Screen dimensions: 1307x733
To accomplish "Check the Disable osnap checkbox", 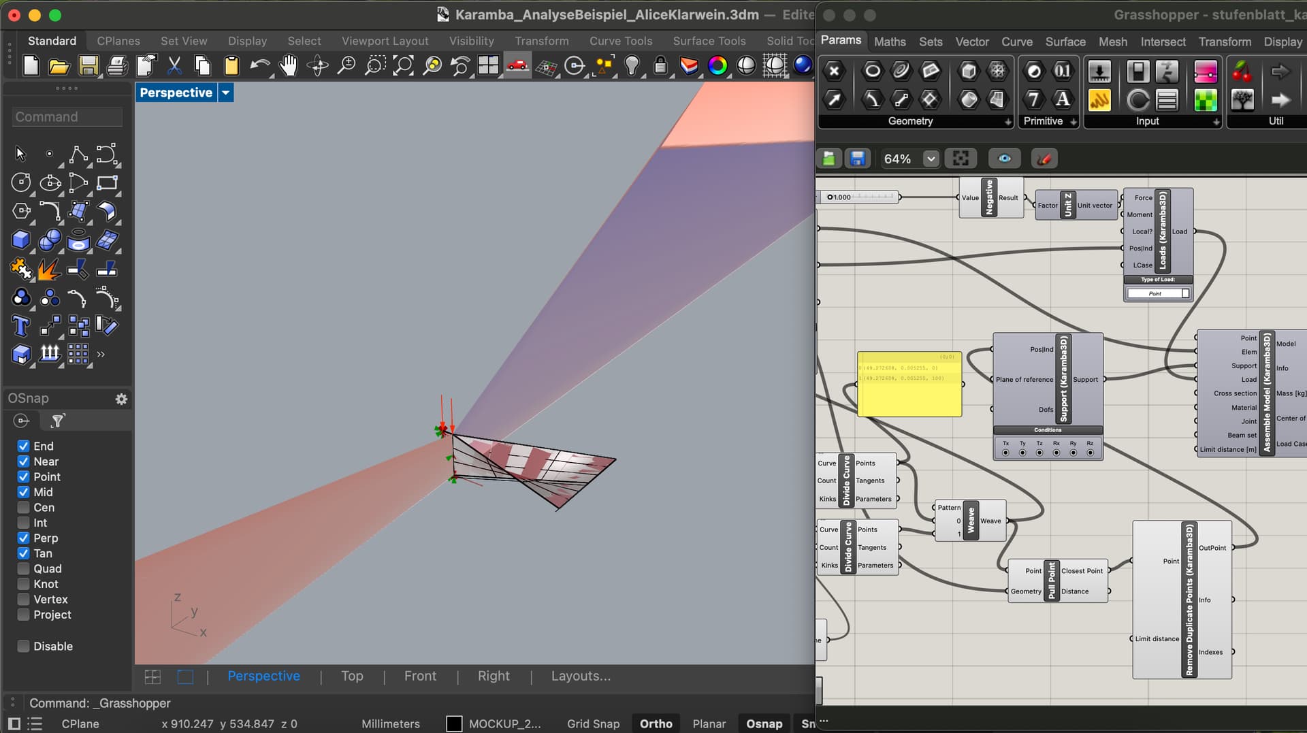I will coord(24,647).
